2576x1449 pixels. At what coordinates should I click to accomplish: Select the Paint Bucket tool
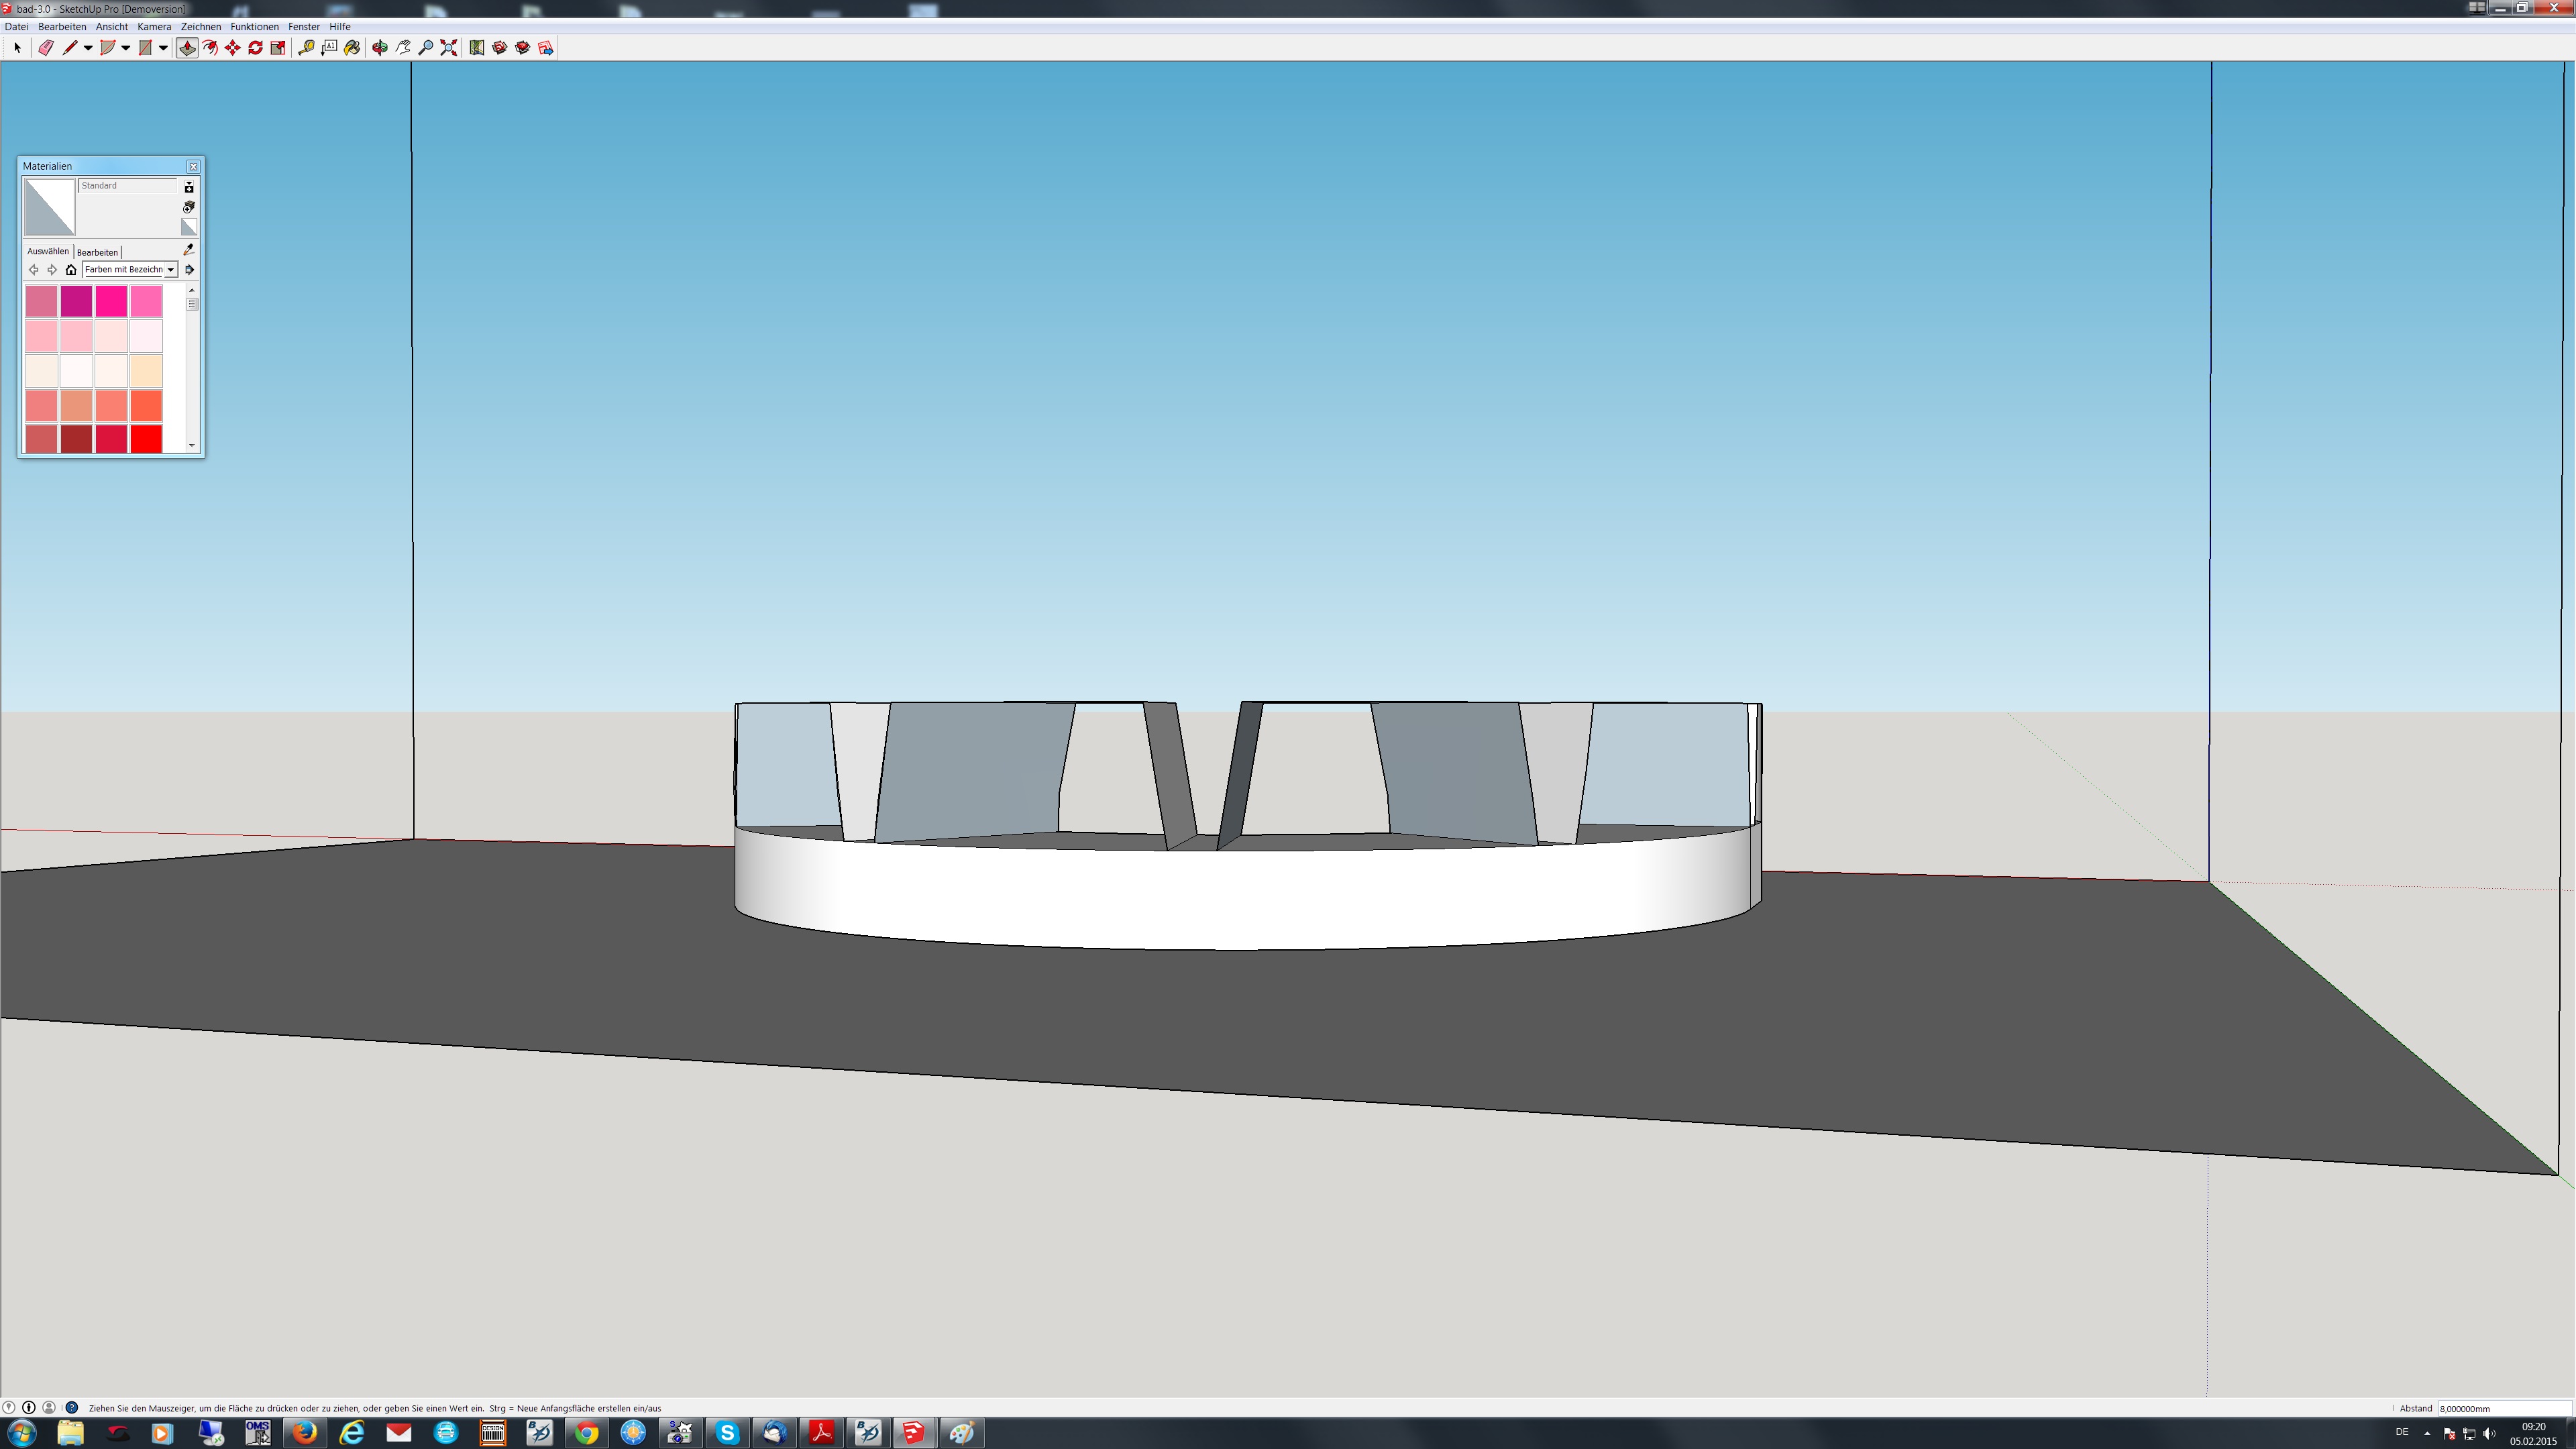click(x=352, y=48)
